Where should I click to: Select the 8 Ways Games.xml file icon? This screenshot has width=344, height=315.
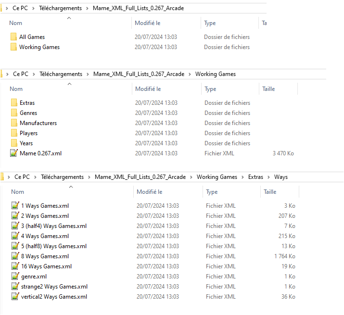click(x=15, y=256)
